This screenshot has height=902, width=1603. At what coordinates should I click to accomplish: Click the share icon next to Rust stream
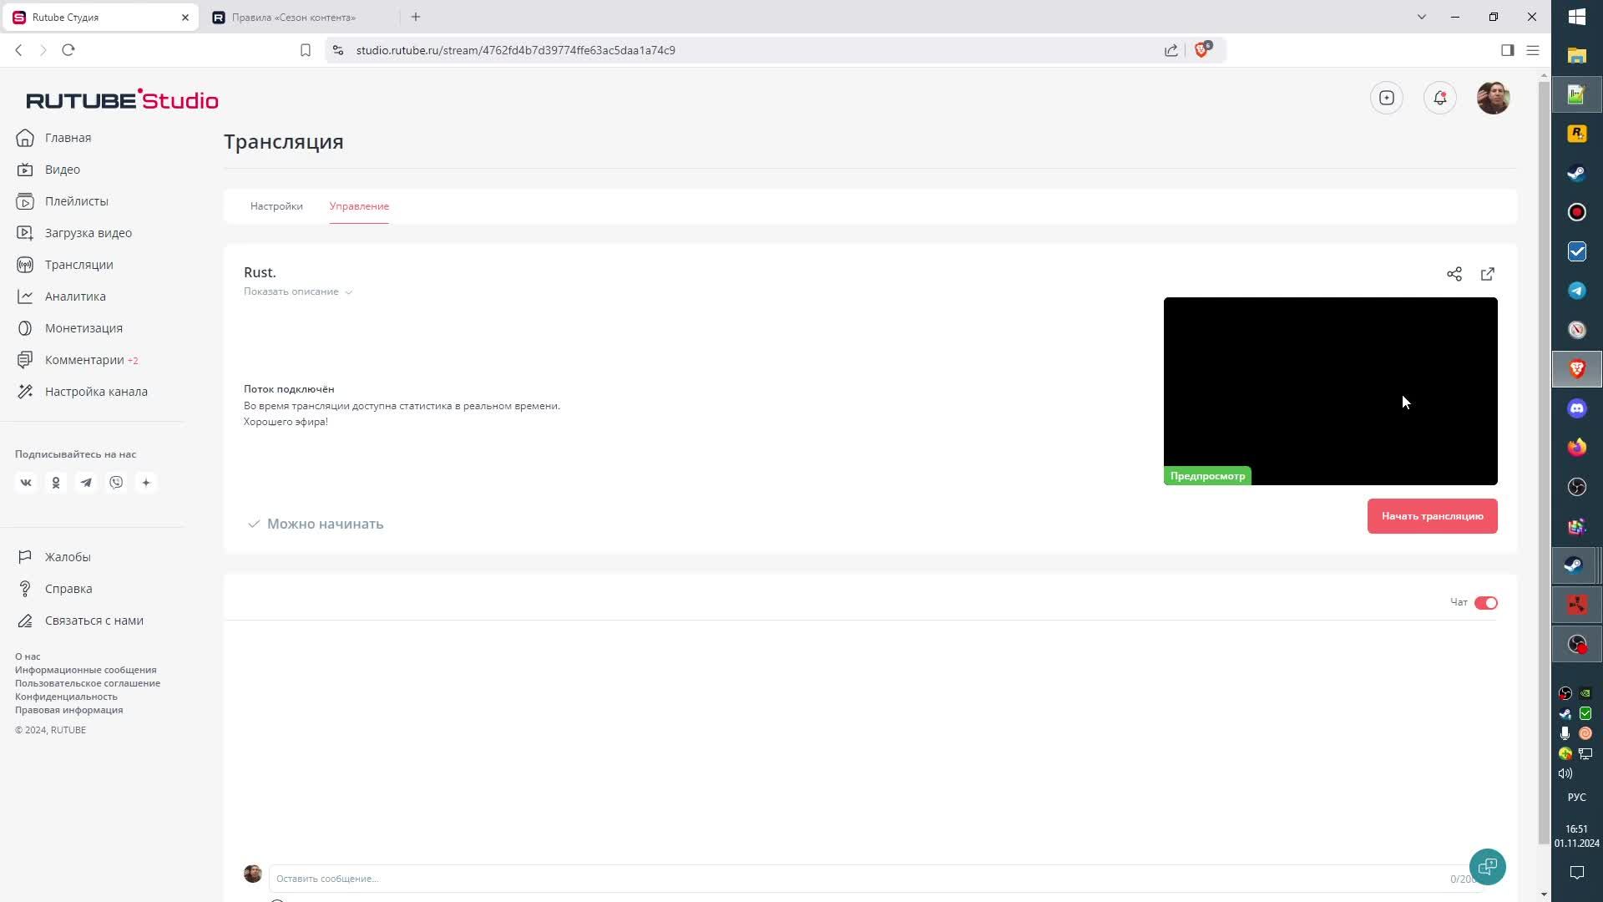click(1454, 274)
